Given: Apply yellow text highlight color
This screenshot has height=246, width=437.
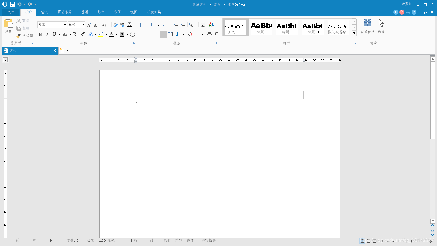Looking at the screenshot, I should [x=101, y=34].
